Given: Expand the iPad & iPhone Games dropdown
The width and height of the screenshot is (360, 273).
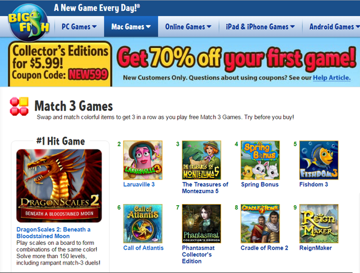Looking at the screenshot, I should click(x=260, y=26).
